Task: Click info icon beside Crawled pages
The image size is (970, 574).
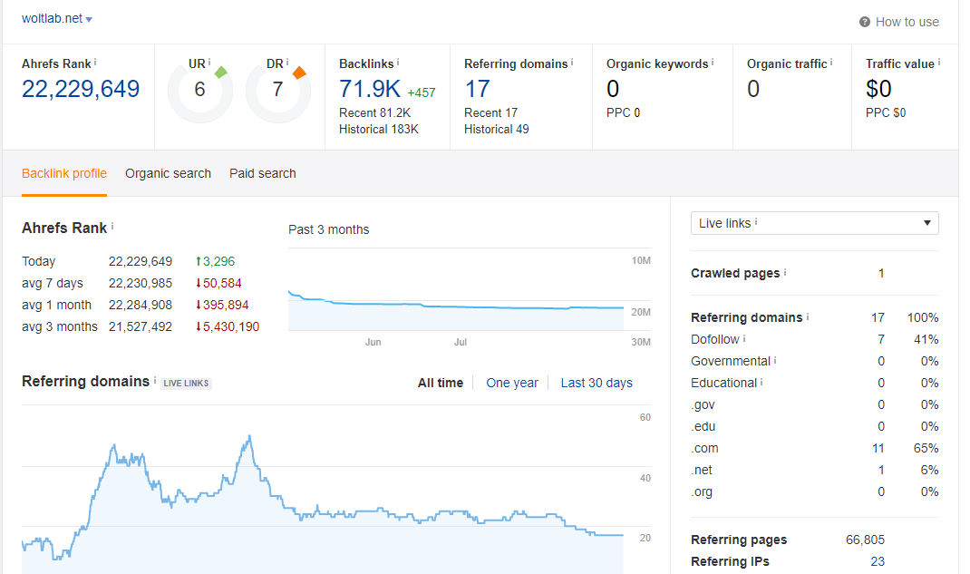Action: pos(785,273)
